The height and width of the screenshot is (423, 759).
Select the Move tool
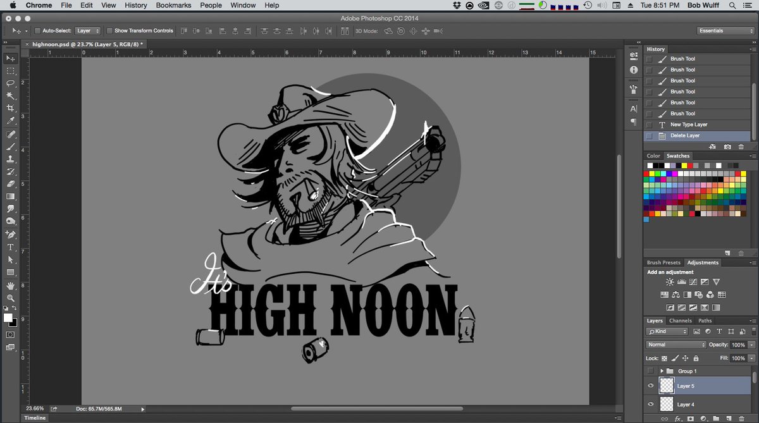11,58
